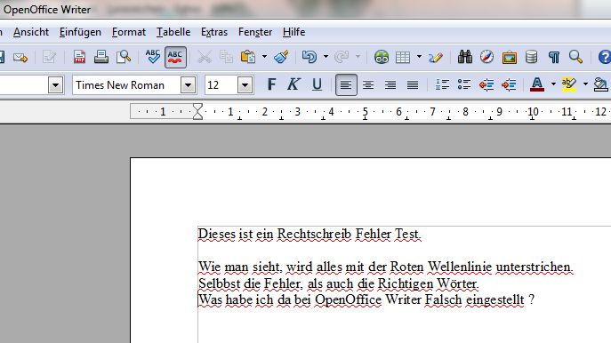611x343 pixels.
Task: Open the table size dropdown arrow
Action: (x=419, y=57)
